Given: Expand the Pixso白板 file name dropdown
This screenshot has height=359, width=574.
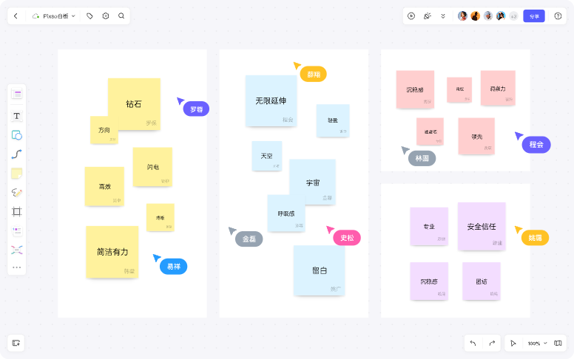Looking at the screenshot, I should click(58, 16).
